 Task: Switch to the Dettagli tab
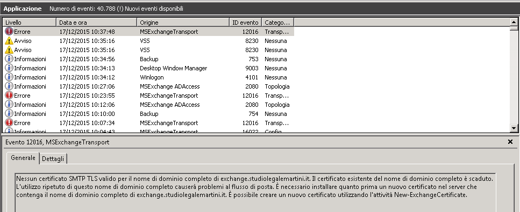coord(53,159)
